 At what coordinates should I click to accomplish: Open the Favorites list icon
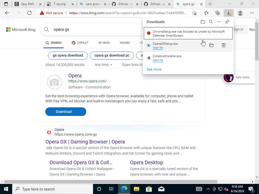pyautogui.click(x=206, y=13)
